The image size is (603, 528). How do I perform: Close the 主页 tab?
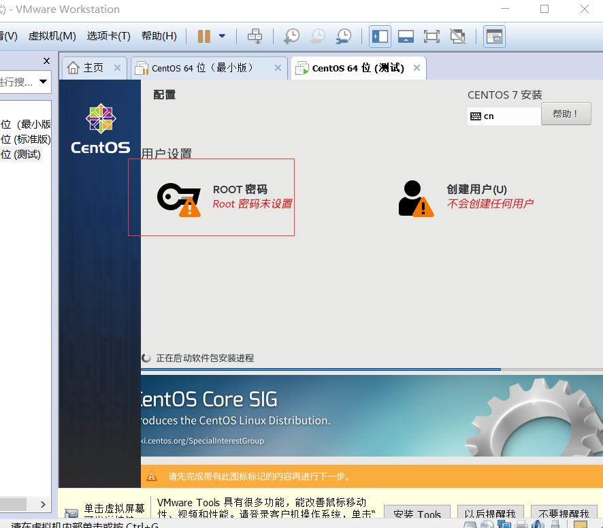[117, 68]
